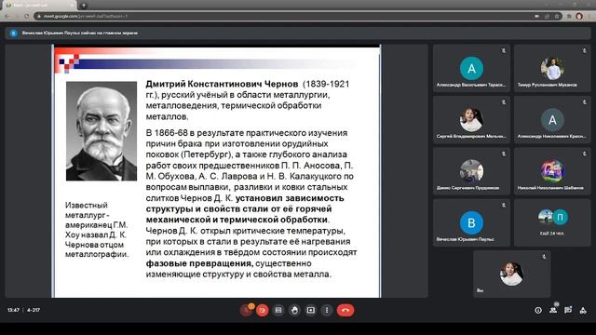Image resolution: width=596 pixels, height=335 pixels.
Task: Toggle the red camera-off button
Action: [263, 310]
